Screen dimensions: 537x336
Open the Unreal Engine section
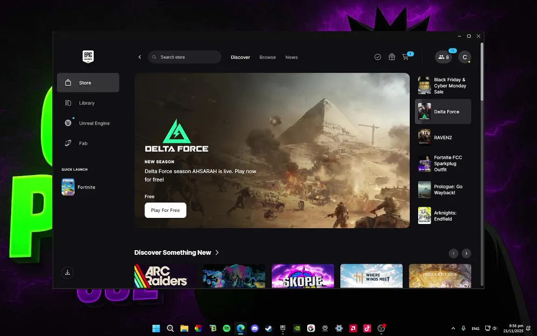88,123
